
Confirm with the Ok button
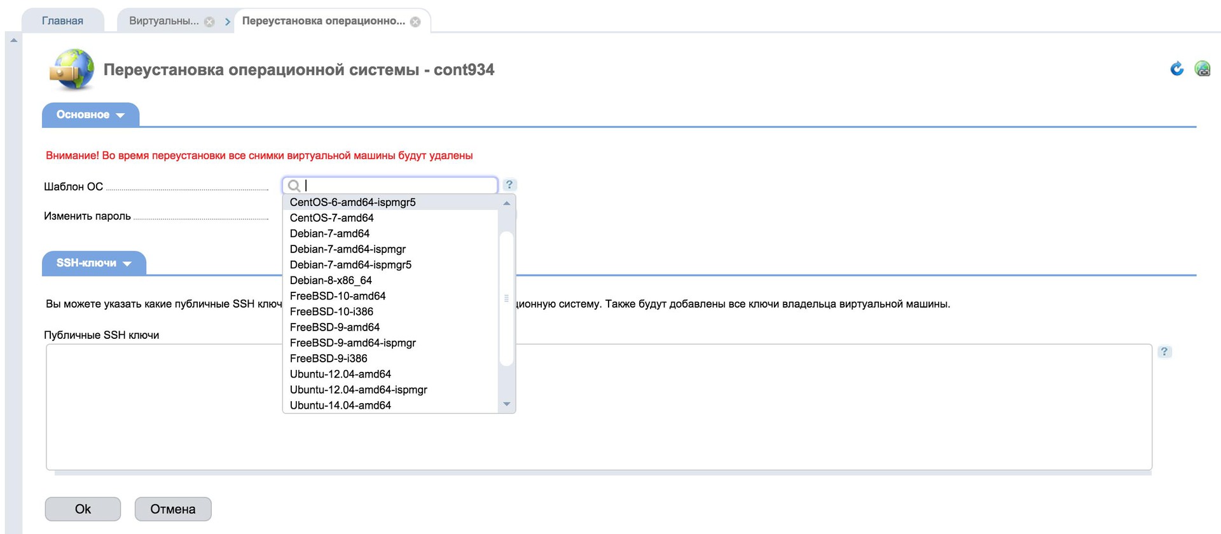coord(83,509)
